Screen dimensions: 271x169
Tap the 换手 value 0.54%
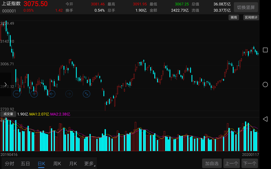[100, 10]
